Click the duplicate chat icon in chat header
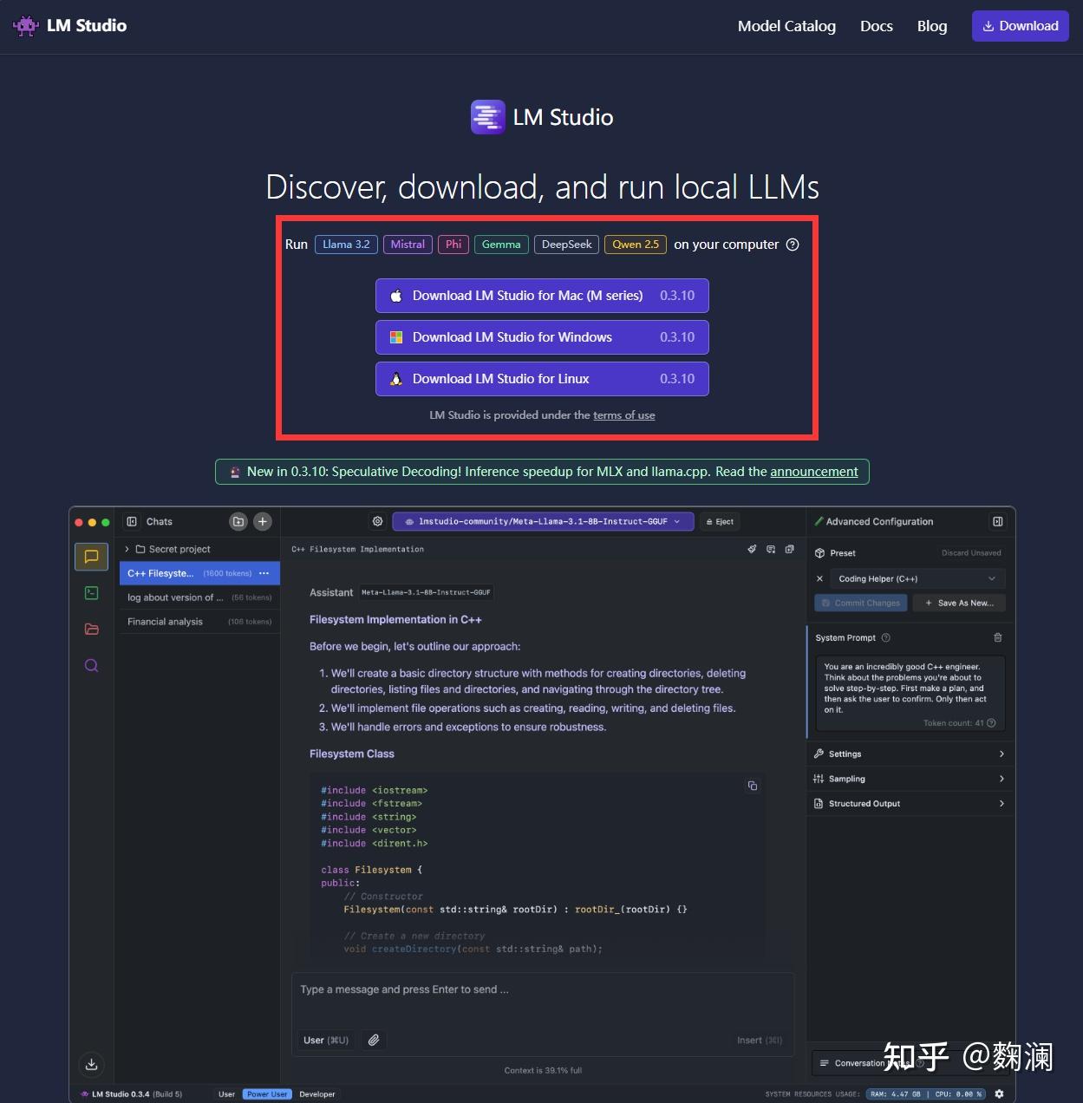Image resolution: width=1083 pixels, height=1103 pixels. 789,549
